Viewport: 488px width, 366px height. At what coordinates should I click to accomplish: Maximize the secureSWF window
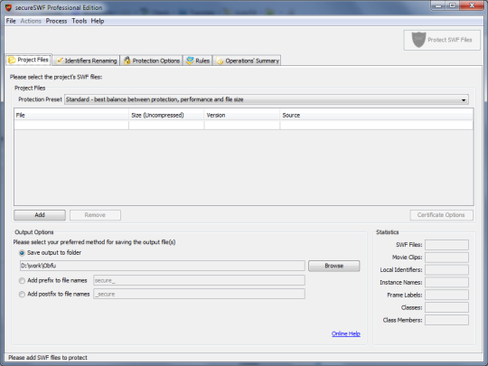(x=453, y=5)
